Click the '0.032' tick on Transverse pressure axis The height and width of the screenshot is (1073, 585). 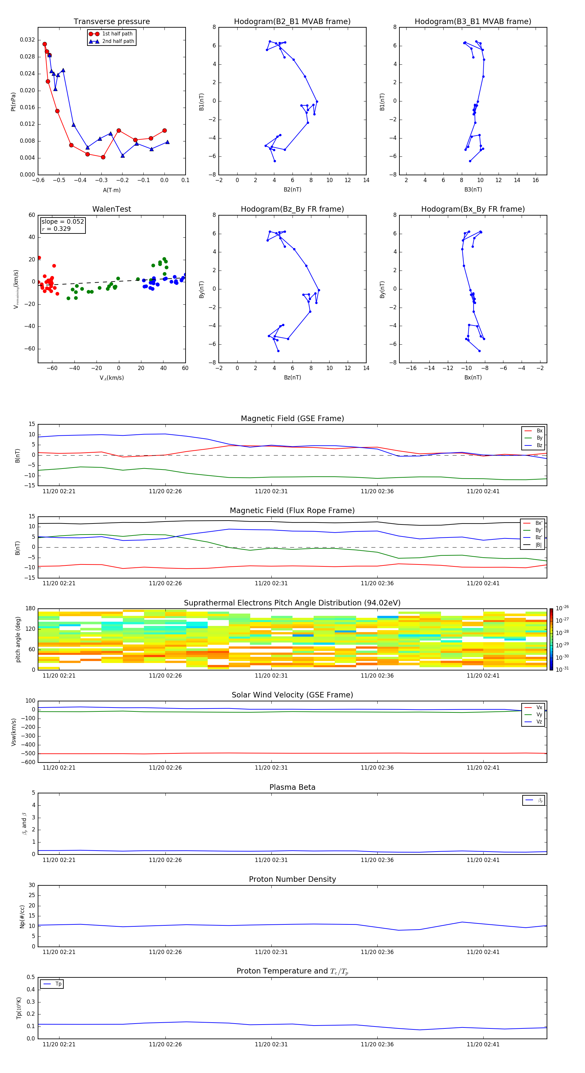point(28,40)
